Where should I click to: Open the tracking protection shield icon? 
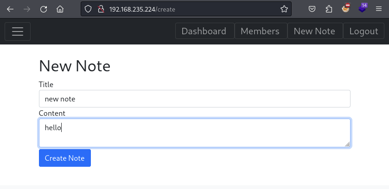[x=89, y=9]
